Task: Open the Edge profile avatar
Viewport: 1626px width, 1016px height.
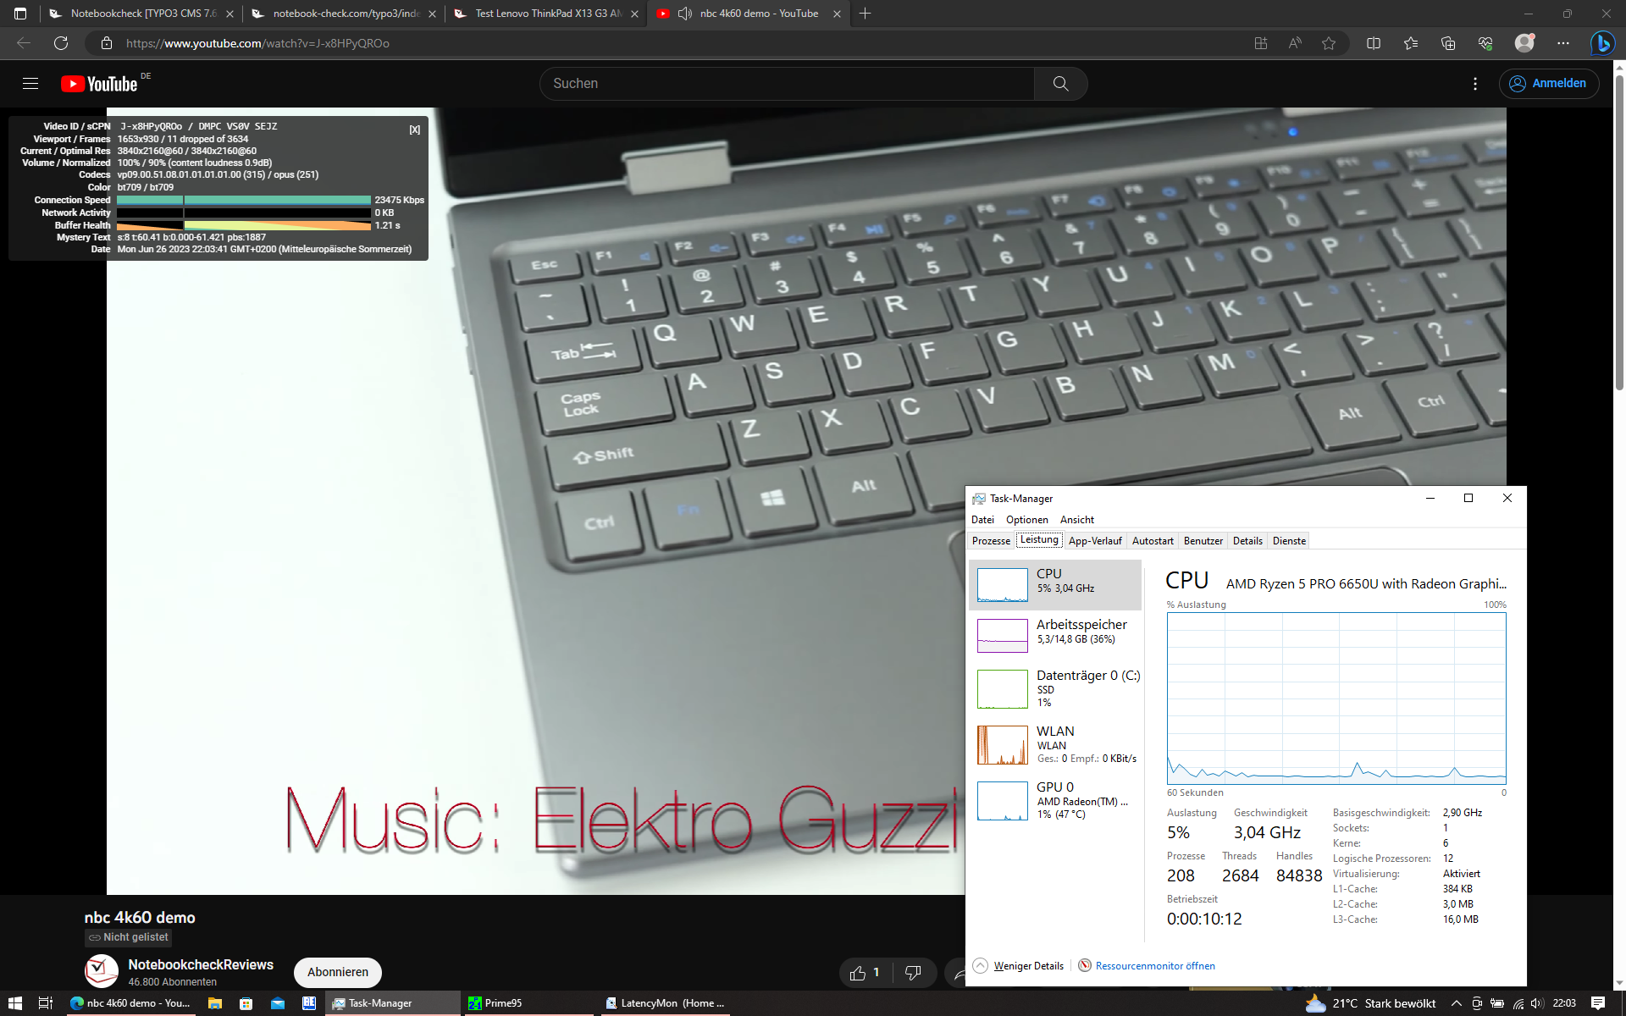Action: point(1524,43)
